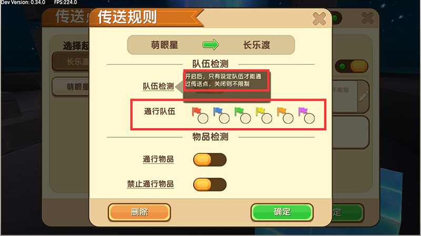Viewport: 421px width, 236px height.
Task: Click the 通行物品 underlined label
Action: tap(158, 159)
